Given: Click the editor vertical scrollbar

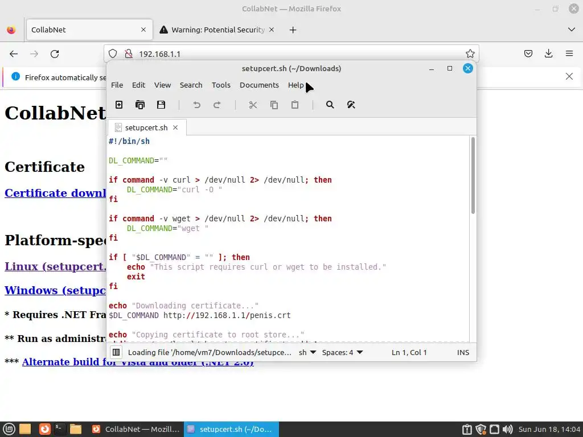Looking at the screenshot, I should (x=473, y=175).
